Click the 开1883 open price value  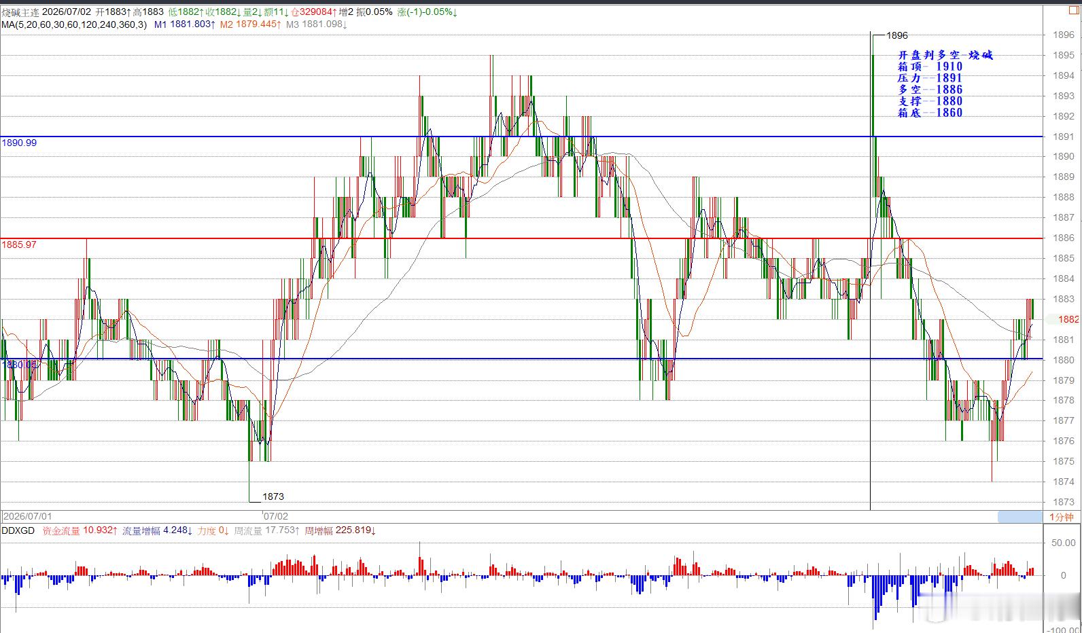pyautogui.click(x=114, y=12)
